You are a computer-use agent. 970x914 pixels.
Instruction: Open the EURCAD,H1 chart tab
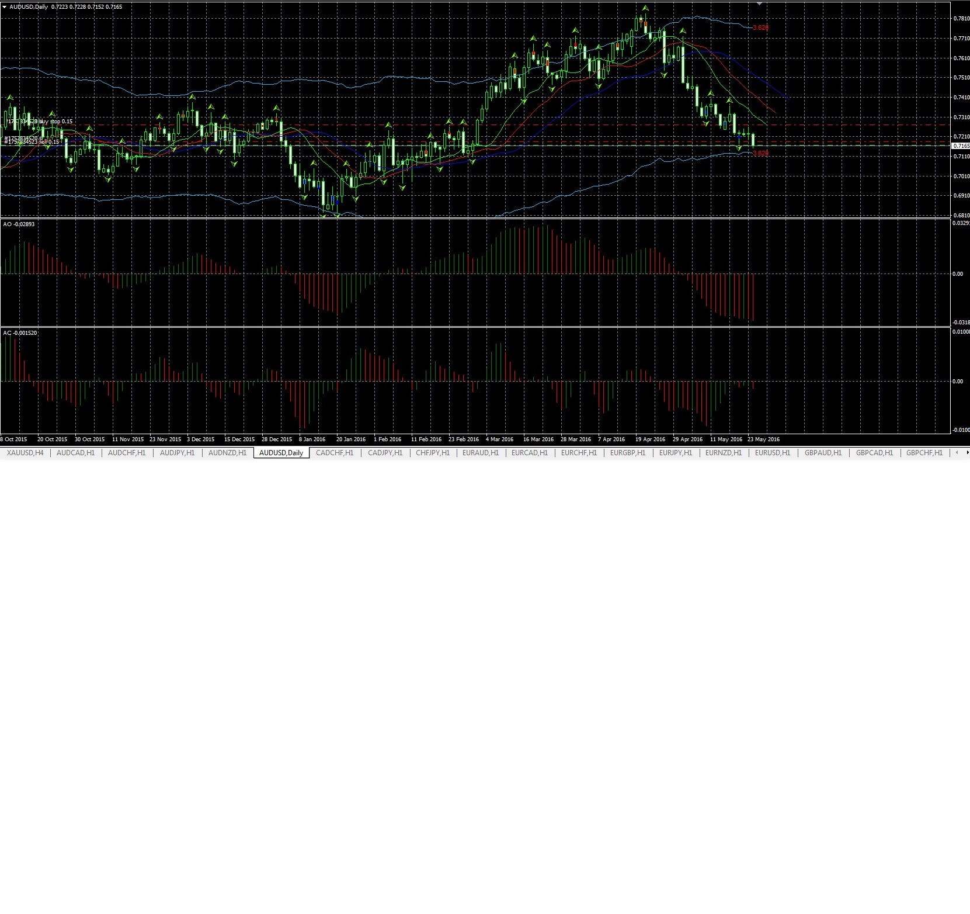(530, 453)
